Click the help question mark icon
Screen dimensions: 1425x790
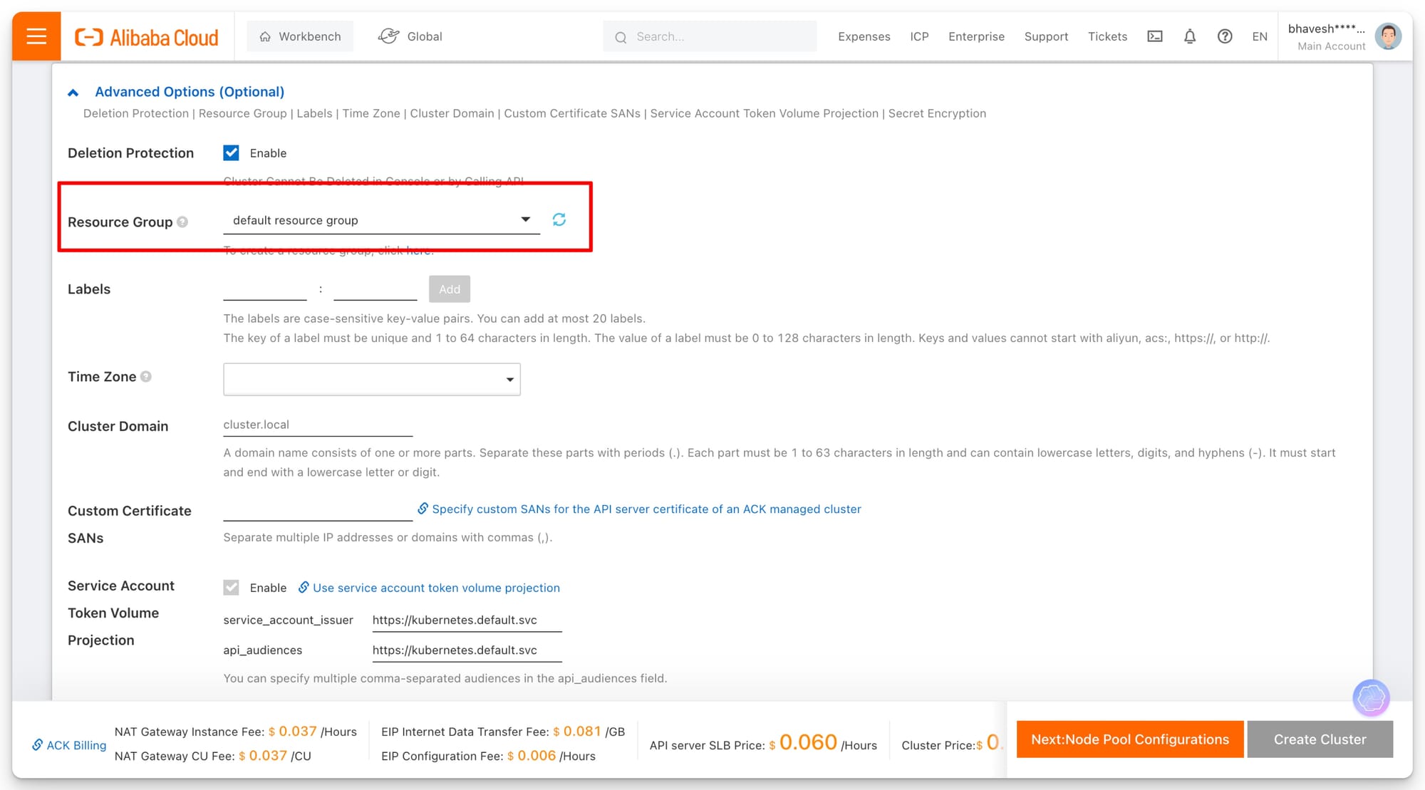1224,36
